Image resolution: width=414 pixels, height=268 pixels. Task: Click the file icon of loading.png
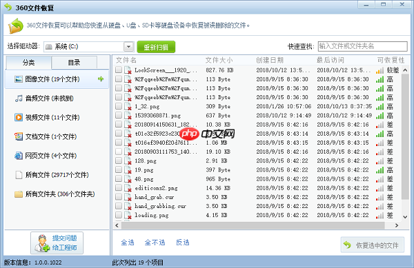[128, 215]
